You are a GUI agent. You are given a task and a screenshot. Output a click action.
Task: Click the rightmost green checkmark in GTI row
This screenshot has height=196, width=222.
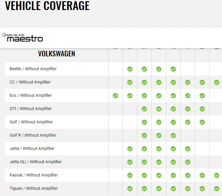(x=202, y=109)
